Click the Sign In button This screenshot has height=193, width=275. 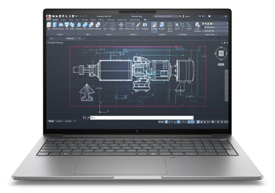pyautogui.click(x=186, y=16)
